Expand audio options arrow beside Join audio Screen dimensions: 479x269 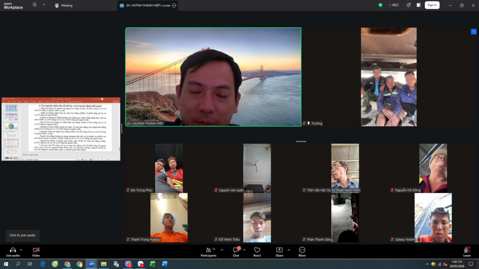(21, 250)
